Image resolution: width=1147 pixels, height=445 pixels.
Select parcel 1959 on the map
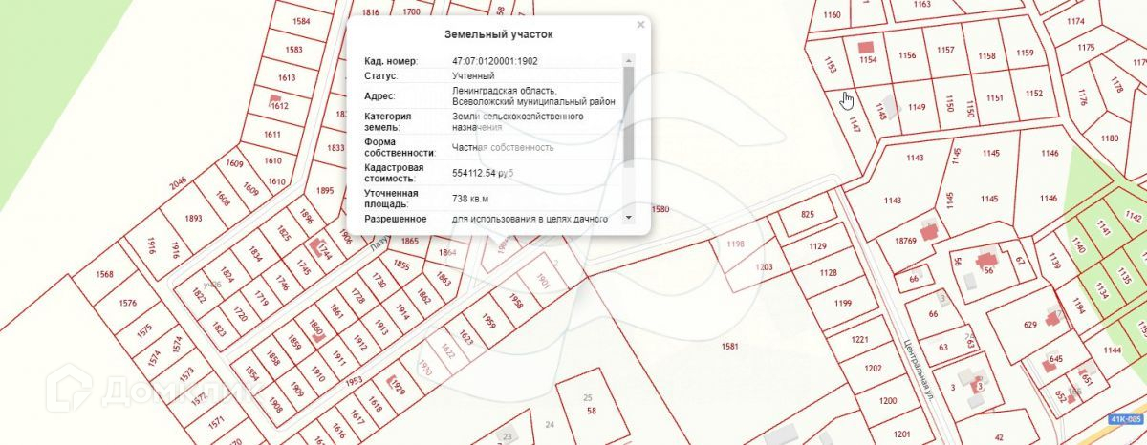(x=489, y=319)
